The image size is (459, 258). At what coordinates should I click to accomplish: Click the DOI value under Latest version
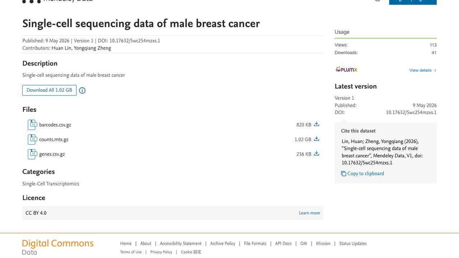(x=411, y=113)
